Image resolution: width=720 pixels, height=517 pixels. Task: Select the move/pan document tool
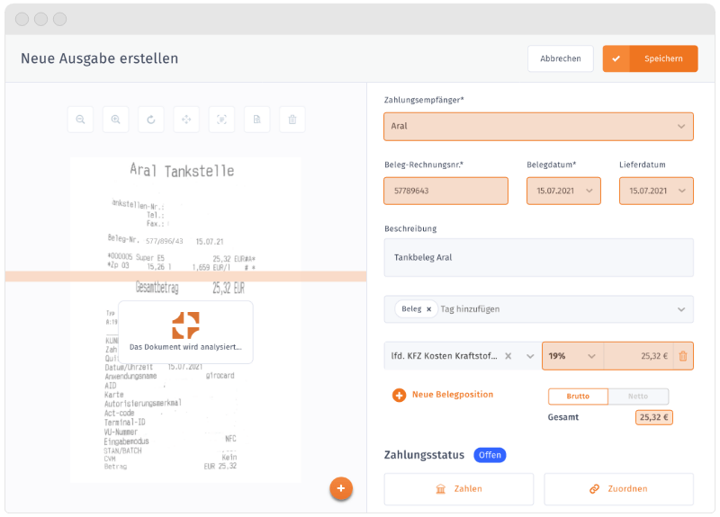coord(186,120)
